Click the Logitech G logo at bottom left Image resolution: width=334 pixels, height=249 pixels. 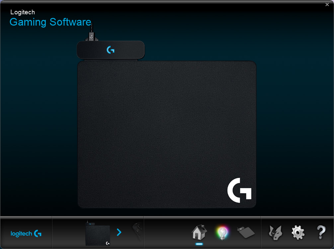pos(26,234)
